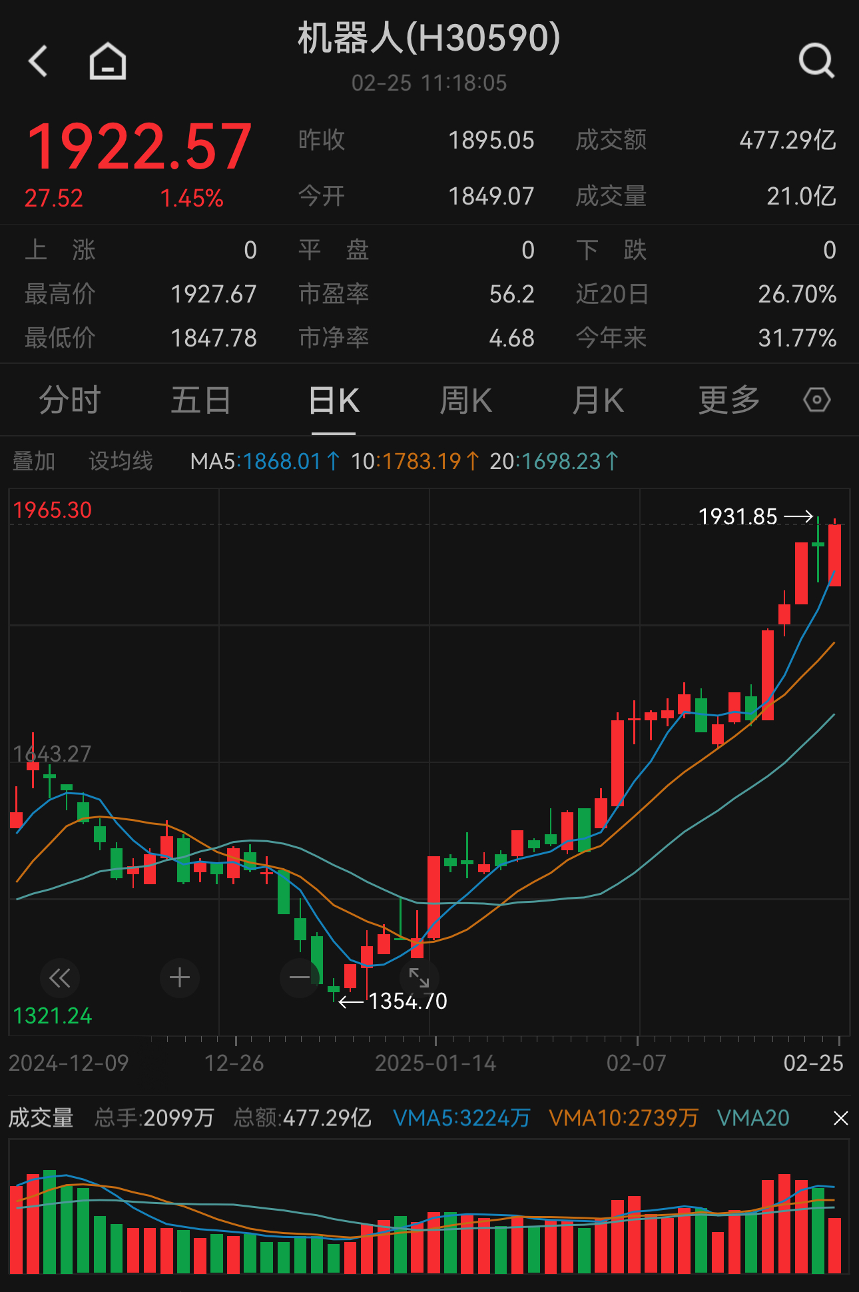This screenshot has width=859, height=1292.
Task: Tap the 最高价 value 1927.67
Action: [214, 295]
